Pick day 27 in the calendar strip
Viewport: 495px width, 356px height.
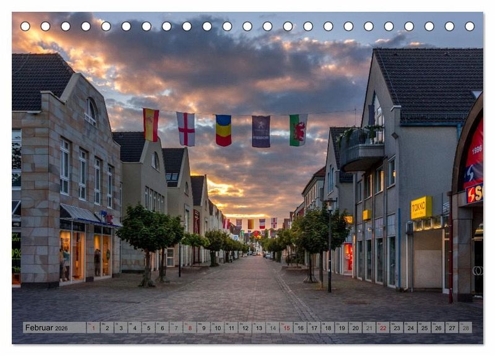coord(452,328)
